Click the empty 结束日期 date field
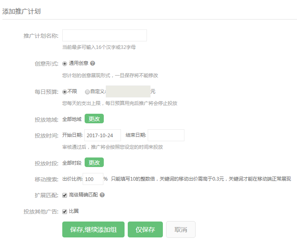This screenshot has width=297, height=241. tap(166, 135)
